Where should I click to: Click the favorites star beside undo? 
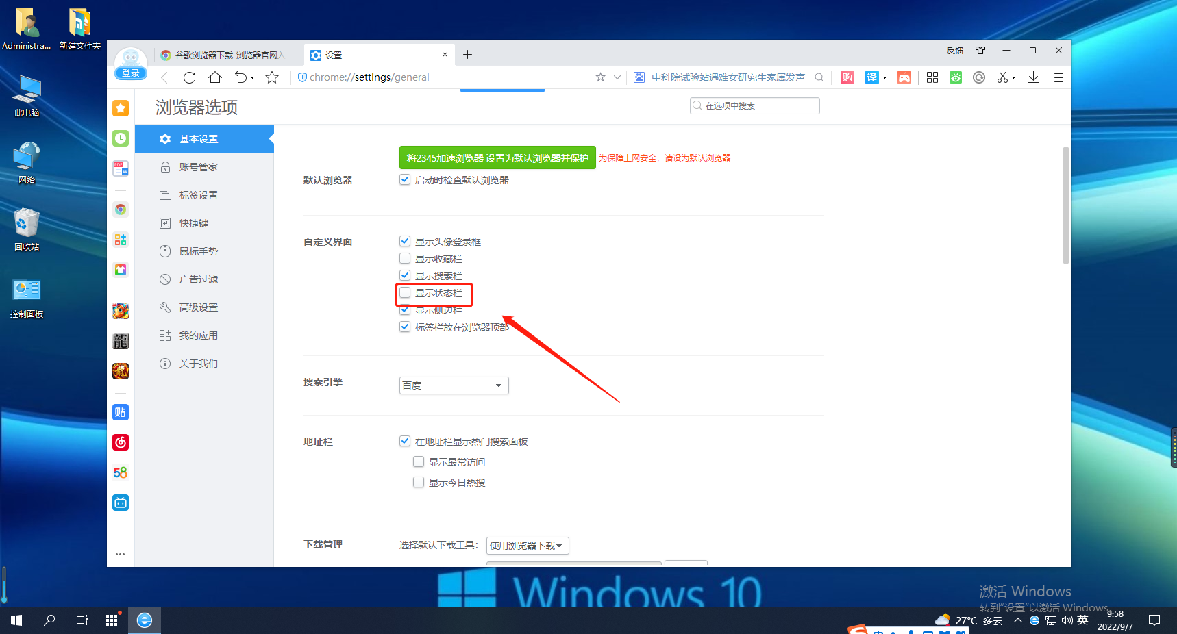coord(272,77)
